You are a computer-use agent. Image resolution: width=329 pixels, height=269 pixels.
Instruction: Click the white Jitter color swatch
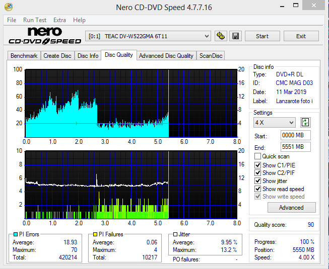click(x=175, y=234)
